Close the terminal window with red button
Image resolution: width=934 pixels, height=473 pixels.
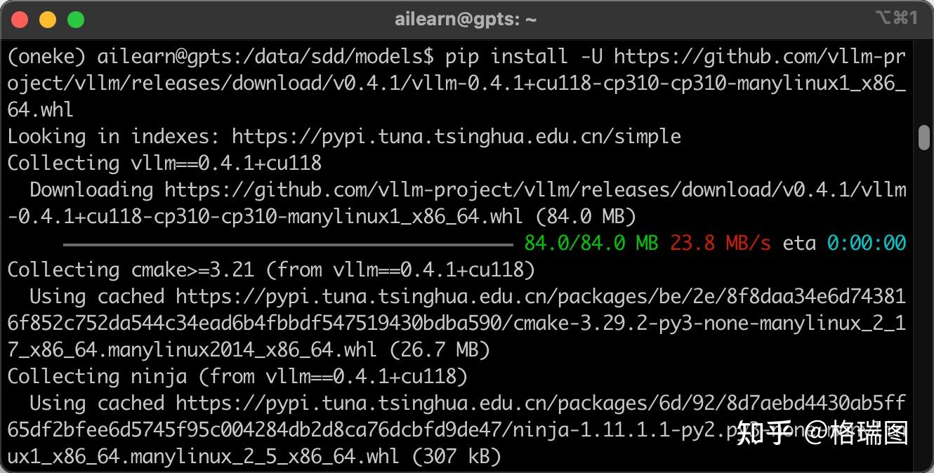coord(20,20)
